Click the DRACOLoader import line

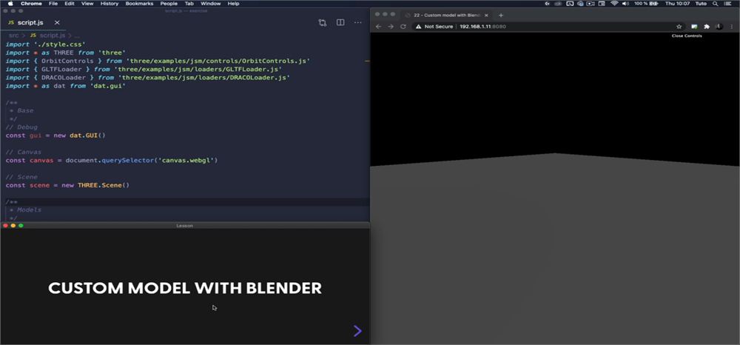click(x=148, y=78)
